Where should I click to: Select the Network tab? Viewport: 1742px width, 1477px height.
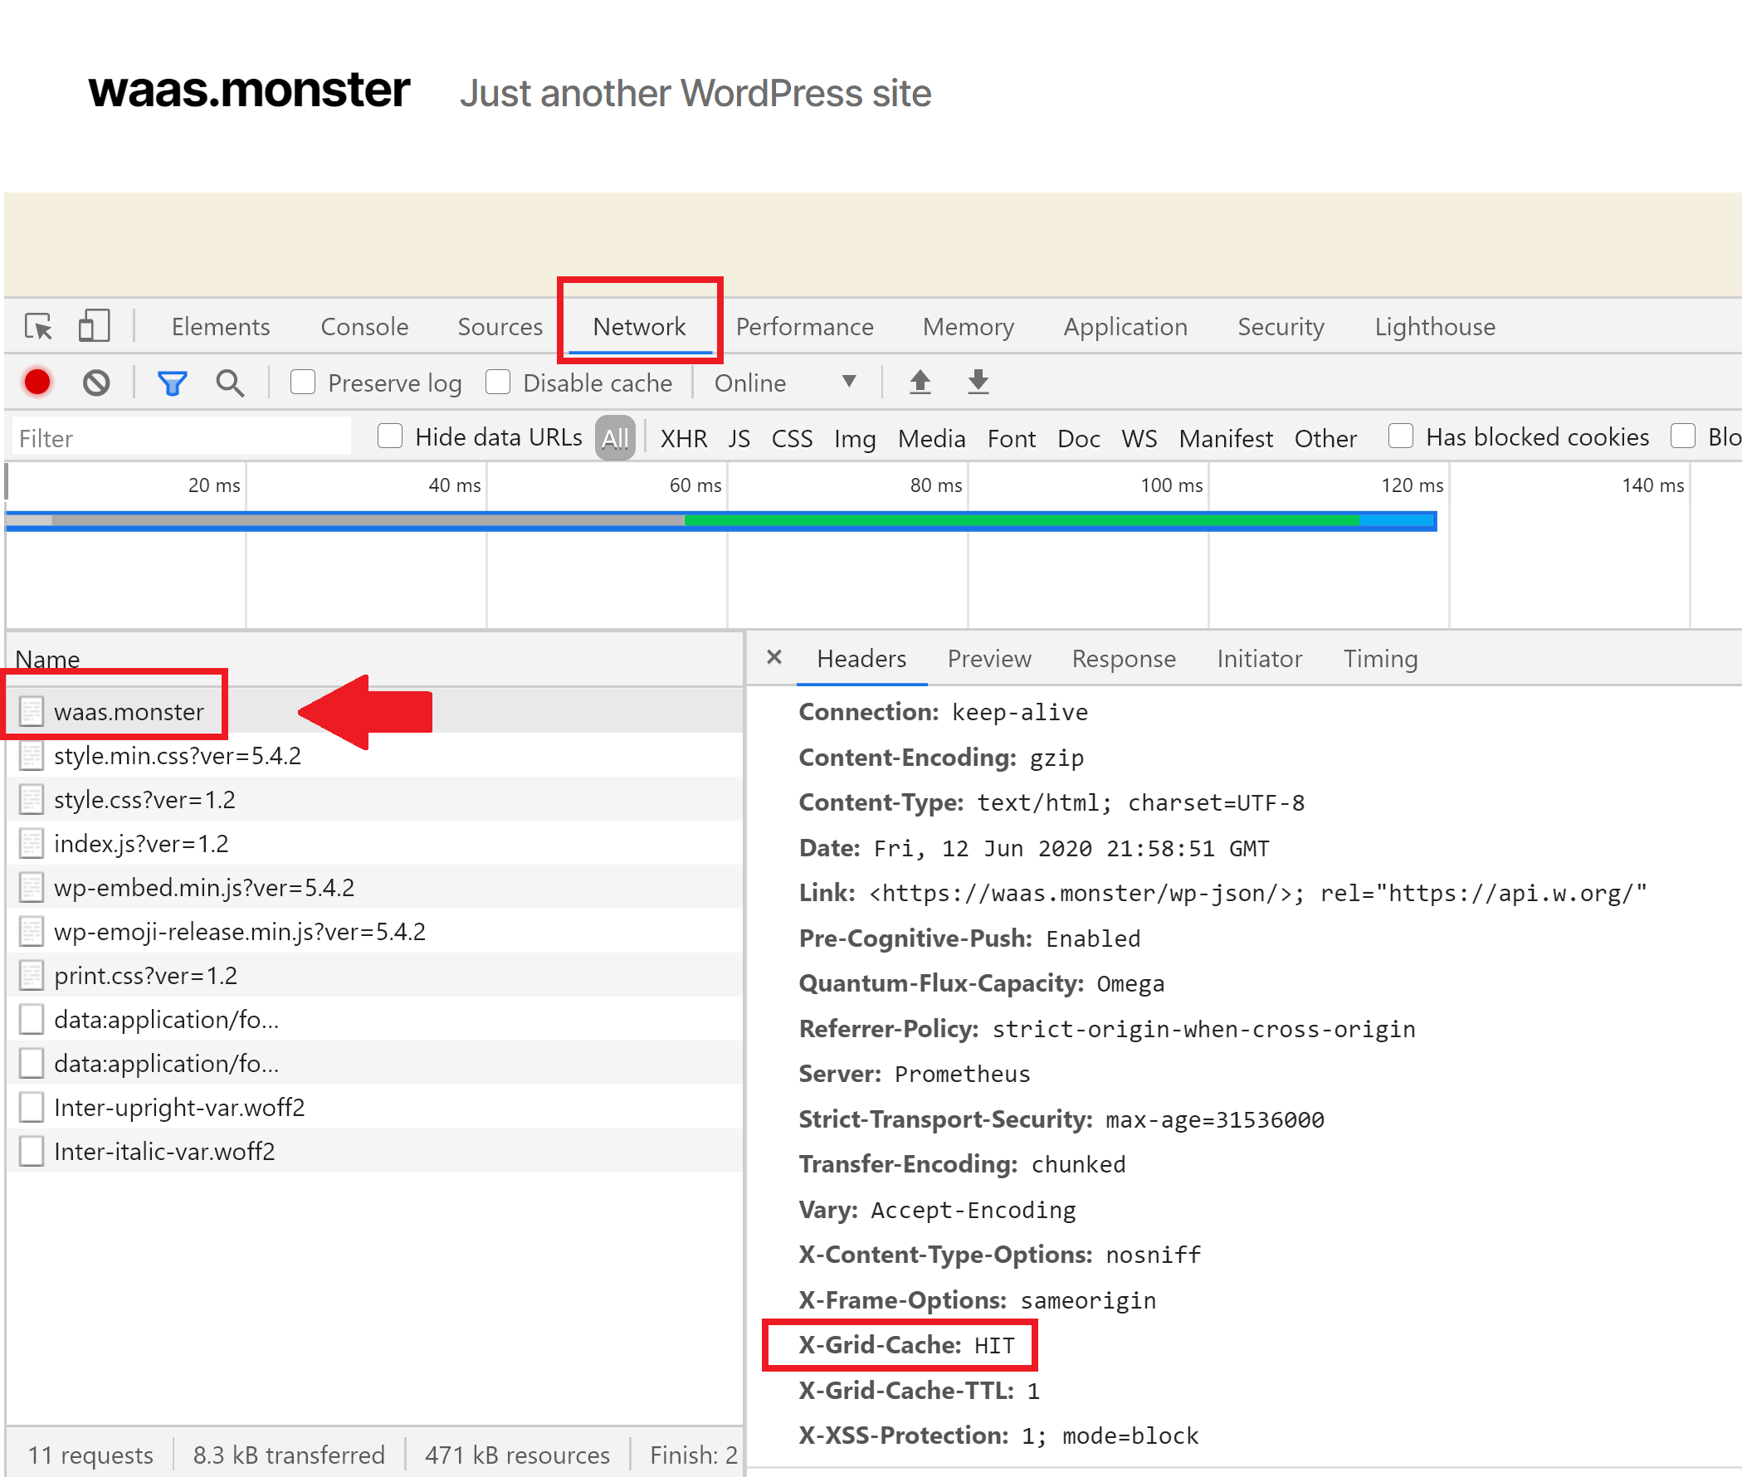(x=639, y=327)
